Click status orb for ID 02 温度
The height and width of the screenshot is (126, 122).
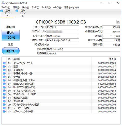click(4, 66)
